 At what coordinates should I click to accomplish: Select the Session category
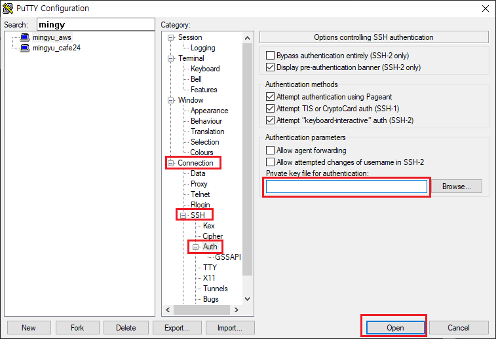(190, 37)
